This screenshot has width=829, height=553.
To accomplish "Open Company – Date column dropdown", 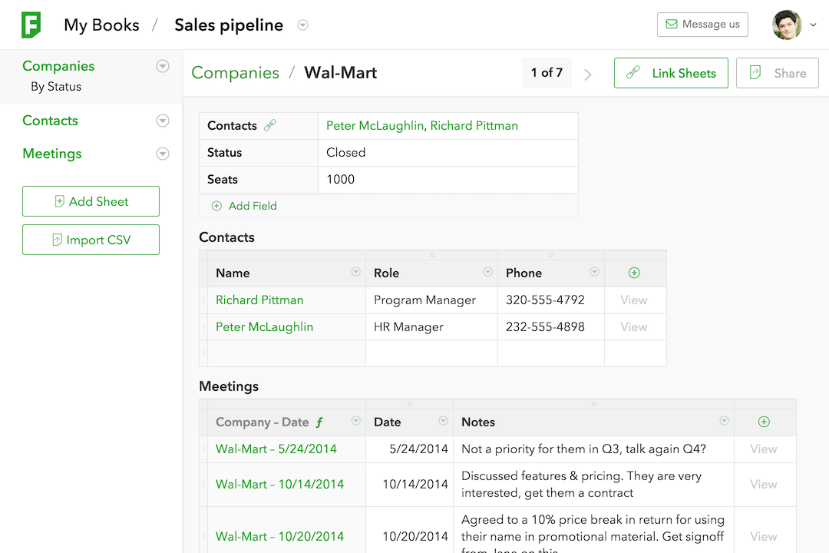I will coord(356,421).
